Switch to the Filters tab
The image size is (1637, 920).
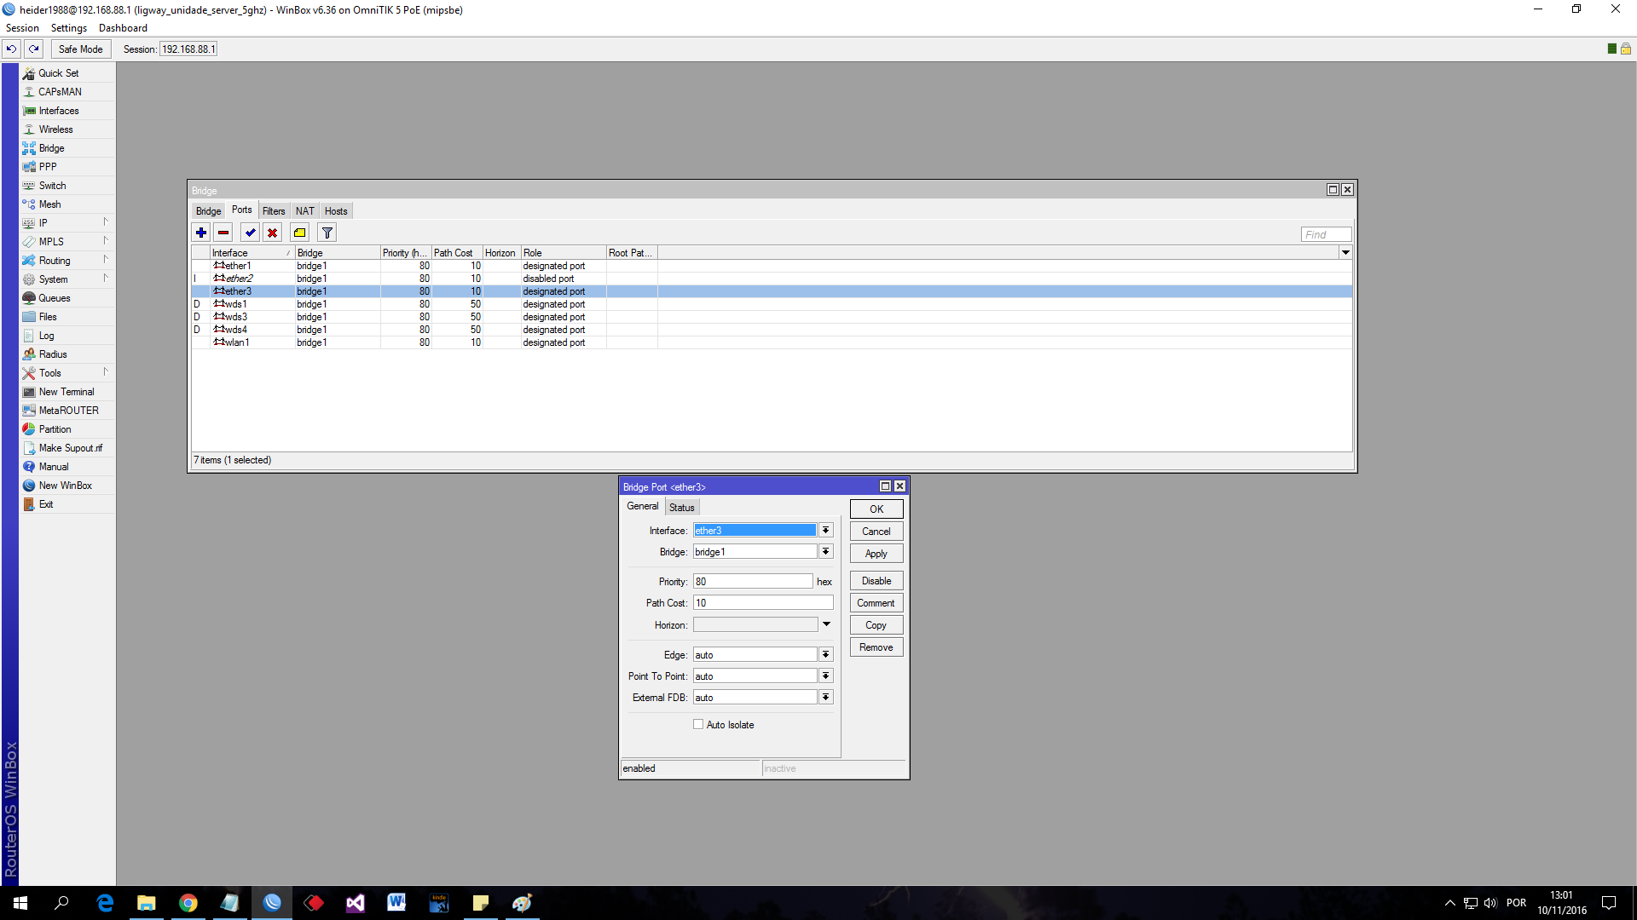274,211
